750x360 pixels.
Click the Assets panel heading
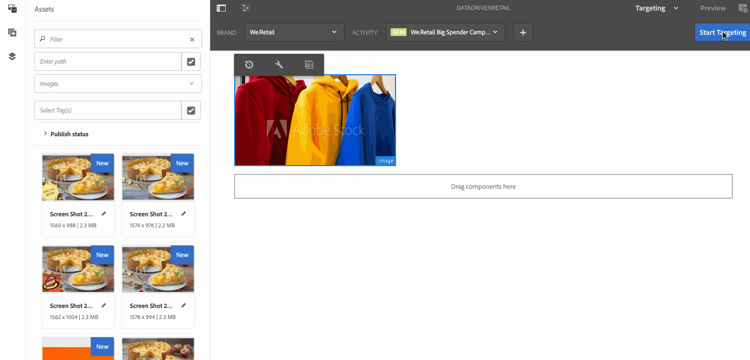[x=44, y=9]
